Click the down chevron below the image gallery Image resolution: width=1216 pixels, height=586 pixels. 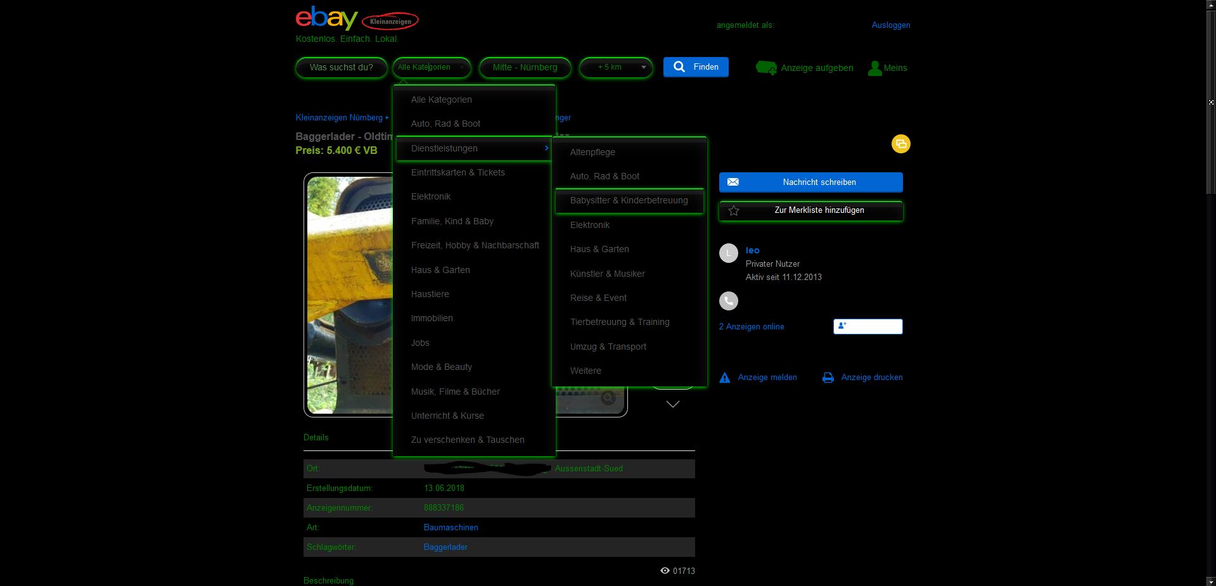pos(672,404)
